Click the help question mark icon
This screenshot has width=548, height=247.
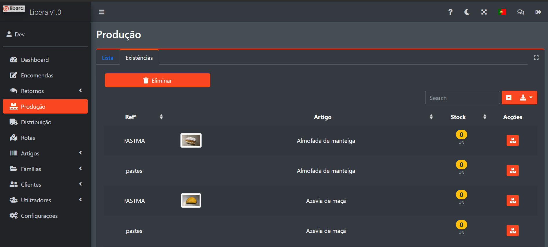[x=450, y=12]
